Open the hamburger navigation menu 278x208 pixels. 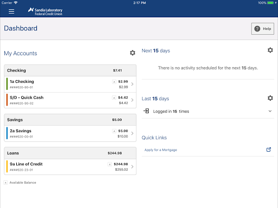(x=11, y=11)
